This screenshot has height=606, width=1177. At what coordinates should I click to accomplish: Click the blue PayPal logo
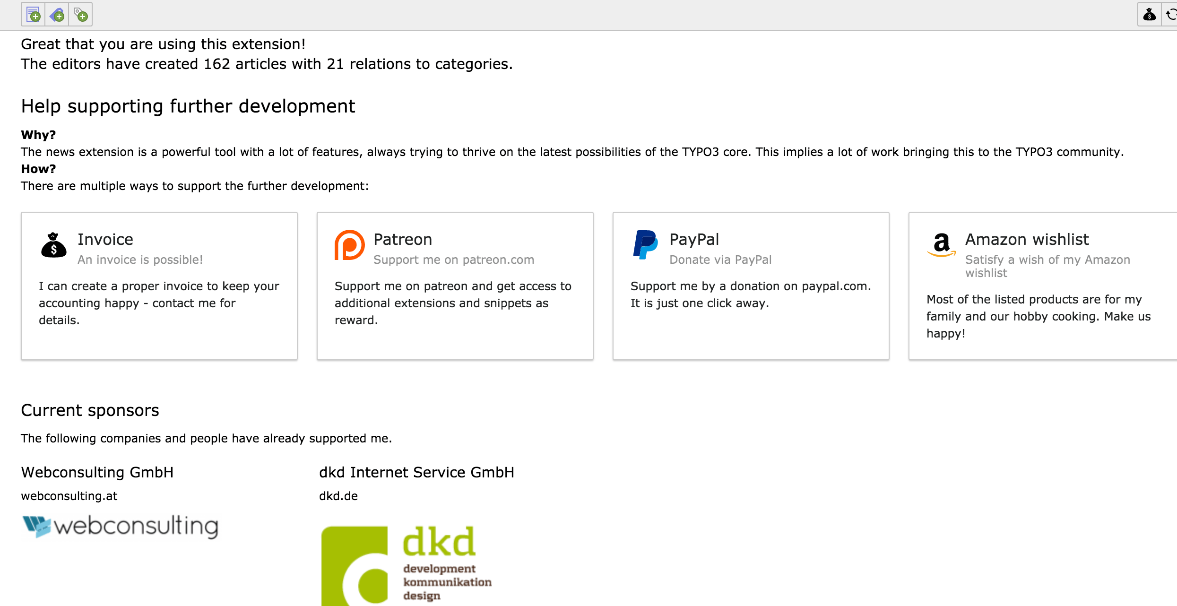click(x=645, y=245)
